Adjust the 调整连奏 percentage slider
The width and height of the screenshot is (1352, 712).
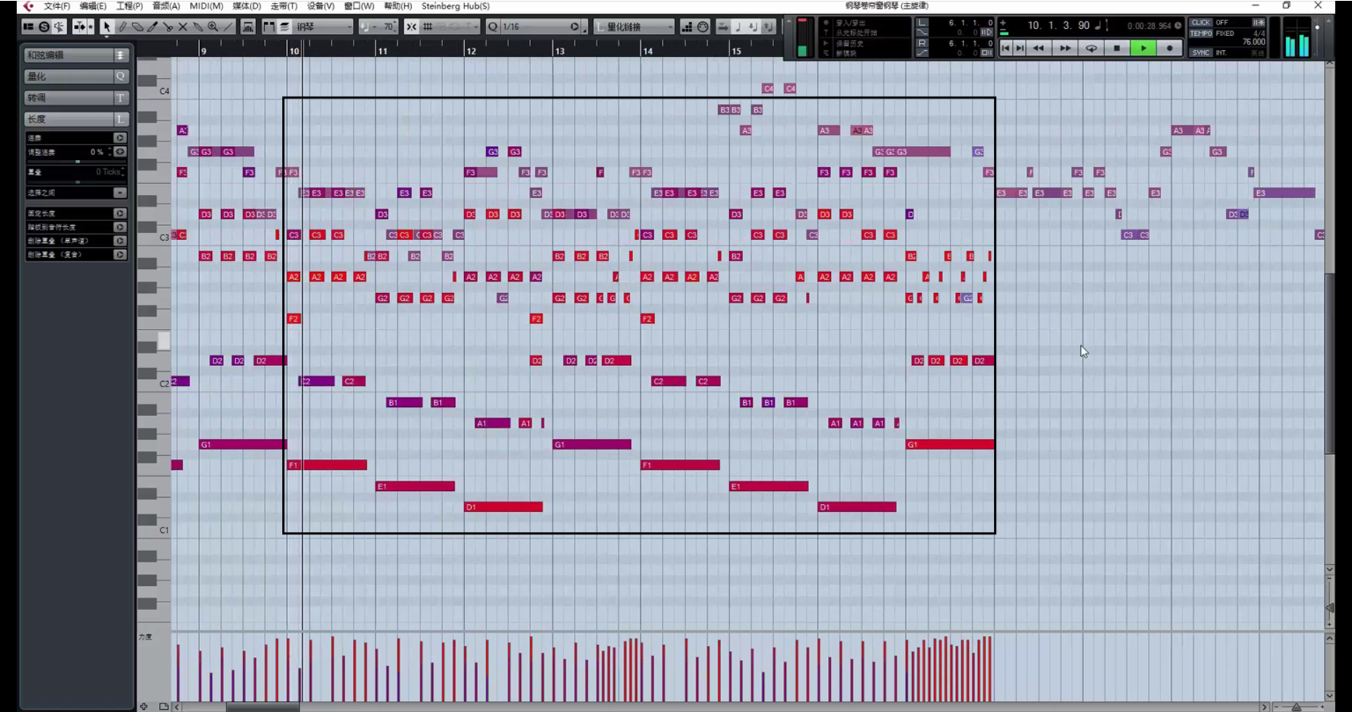76,161
